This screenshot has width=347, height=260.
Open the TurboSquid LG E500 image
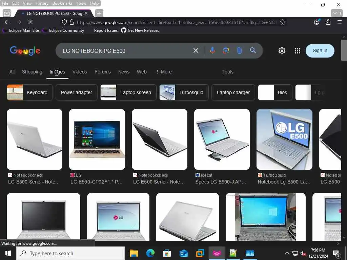coord(284,139)
